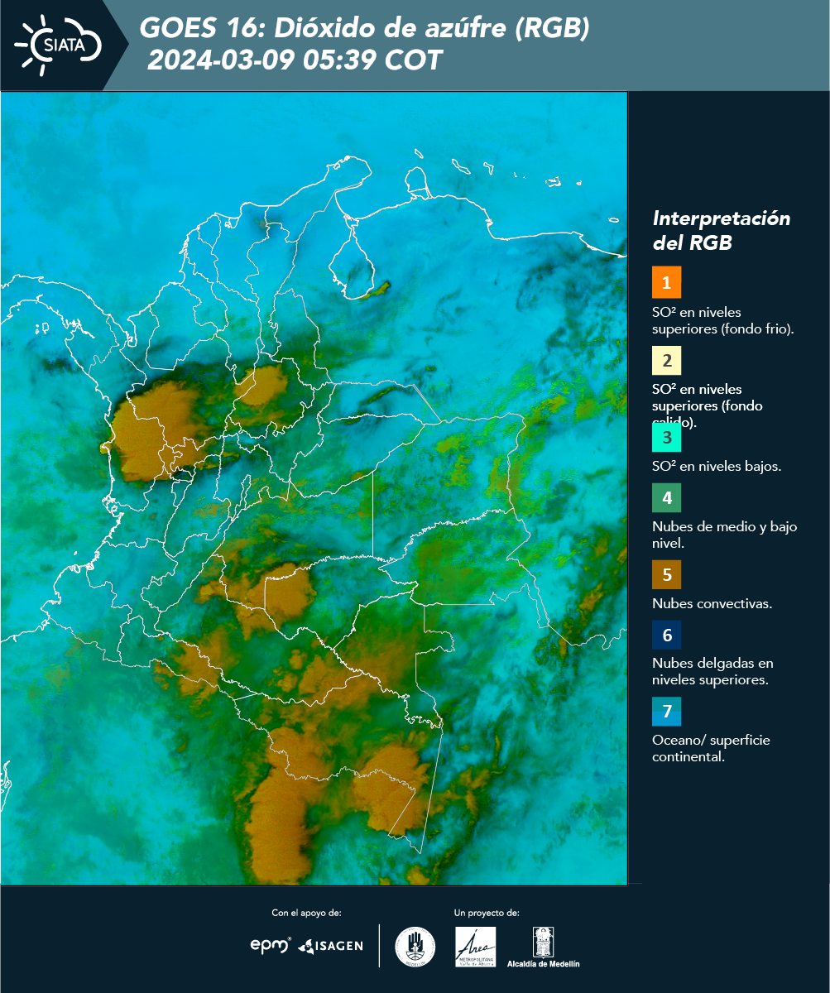Click the label 'Oceano/ superficie continental.'
Screen dimensions: 830x993
pos(711,748)
